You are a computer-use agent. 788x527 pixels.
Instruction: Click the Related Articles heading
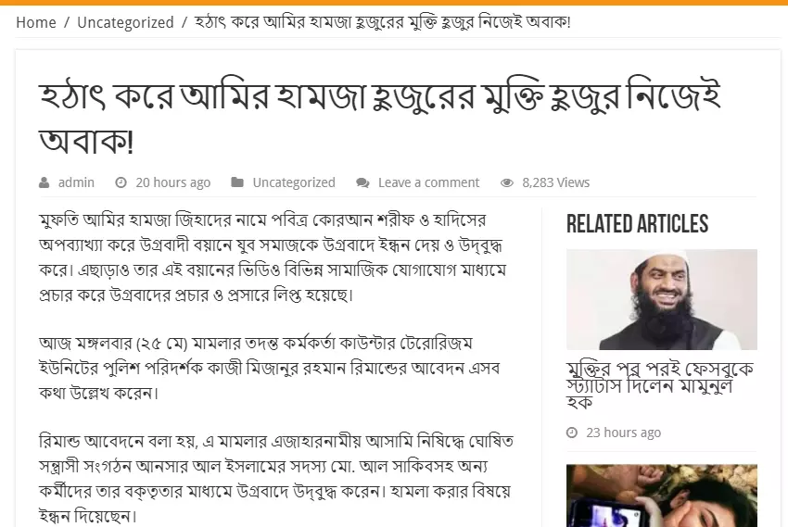[637, 224]
